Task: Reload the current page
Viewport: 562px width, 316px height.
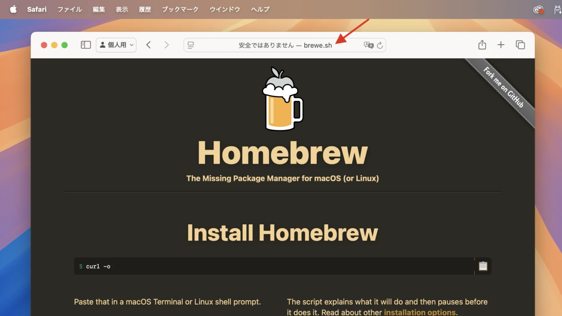Action: 380,45
